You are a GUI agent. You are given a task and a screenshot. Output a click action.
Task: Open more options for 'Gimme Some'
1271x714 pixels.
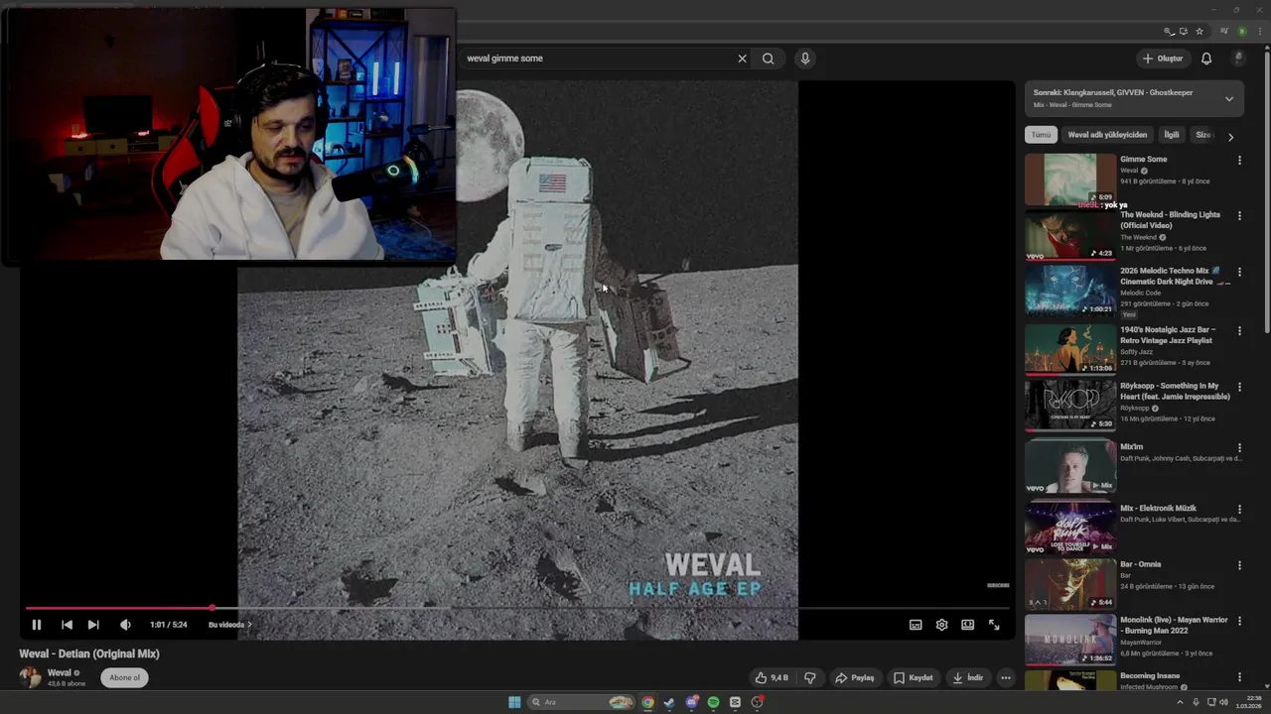coord(1239,161)
